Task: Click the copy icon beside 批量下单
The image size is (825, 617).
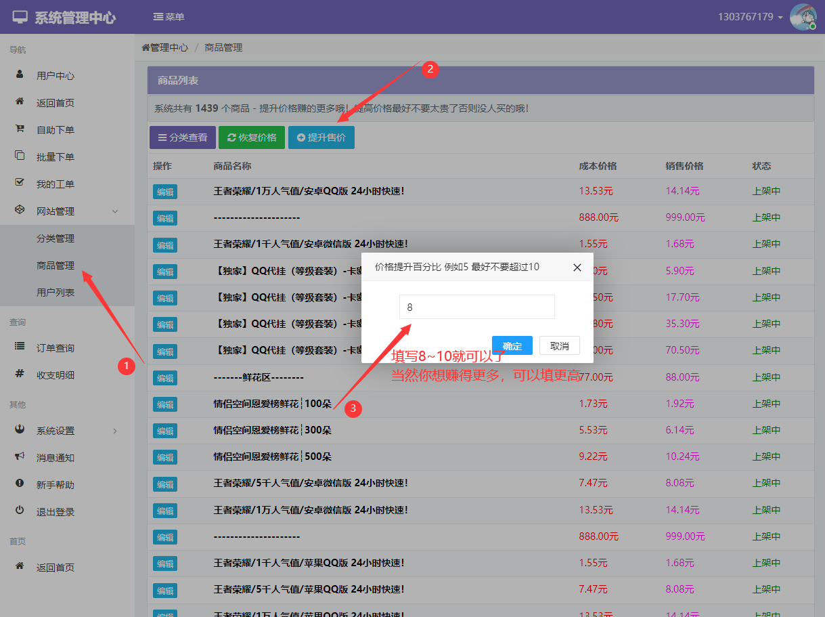Action: coord(20,156)
